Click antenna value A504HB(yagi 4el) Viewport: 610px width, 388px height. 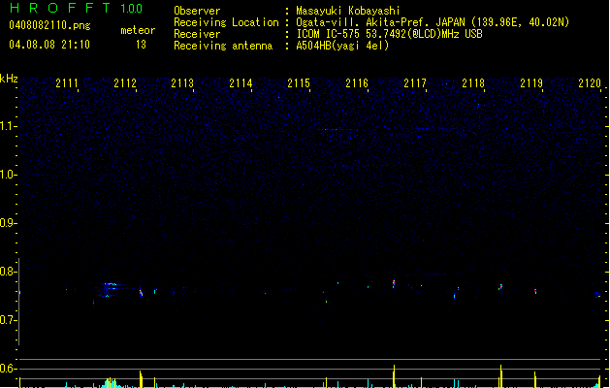pyautogui.click(x=342, y=46)
